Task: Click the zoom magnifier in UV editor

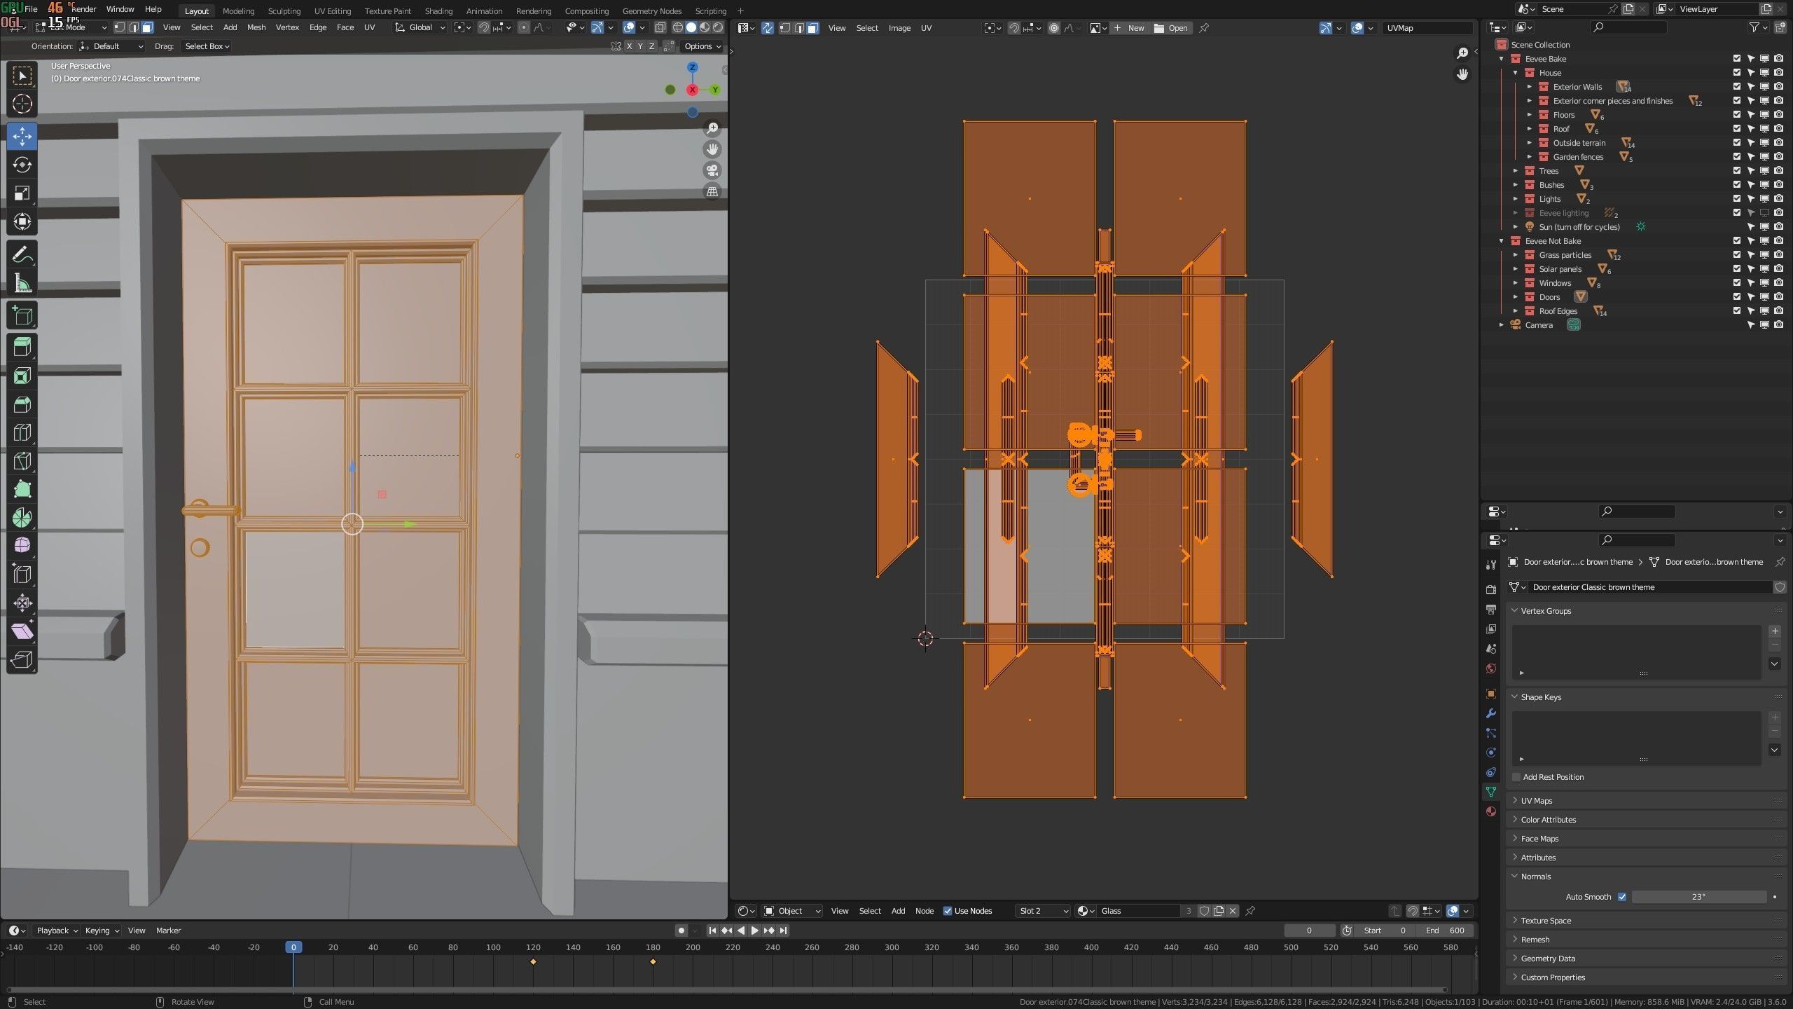Action: tap(1462, 53)
